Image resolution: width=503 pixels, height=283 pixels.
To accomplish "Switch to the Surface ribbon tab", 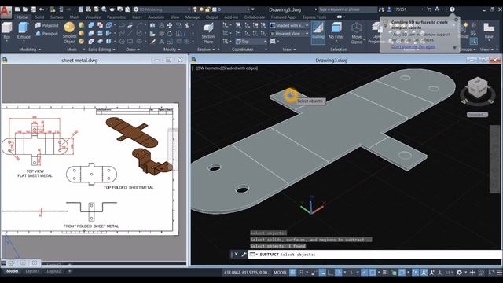I will click(x=57, y=17).
